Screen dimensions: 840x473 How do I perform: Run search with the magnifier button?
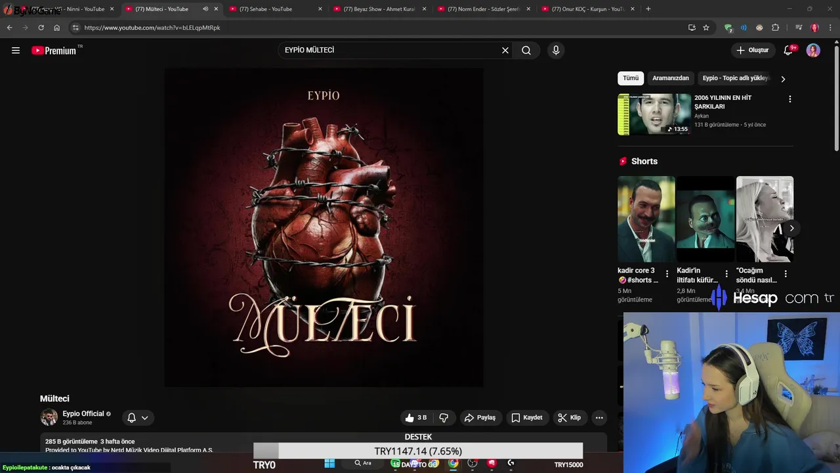(526, 51)
